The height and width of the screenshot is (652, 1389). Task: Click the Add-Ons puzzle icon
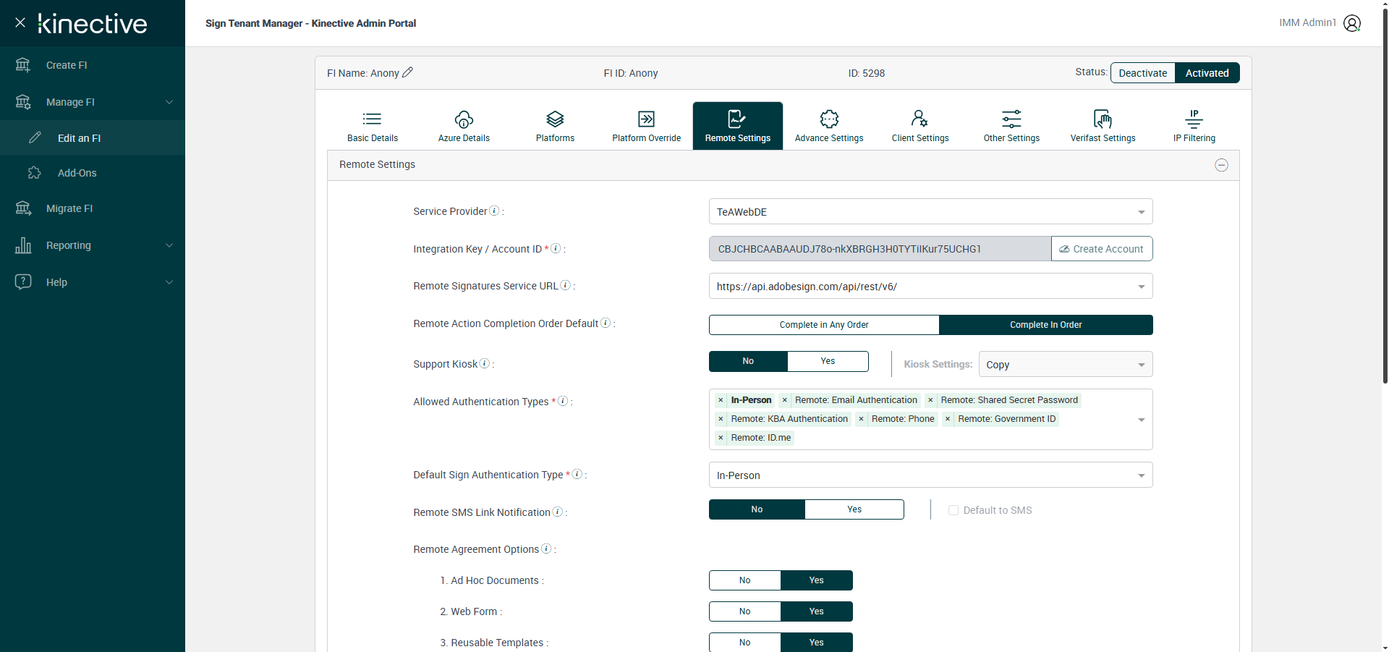[35, 173]
